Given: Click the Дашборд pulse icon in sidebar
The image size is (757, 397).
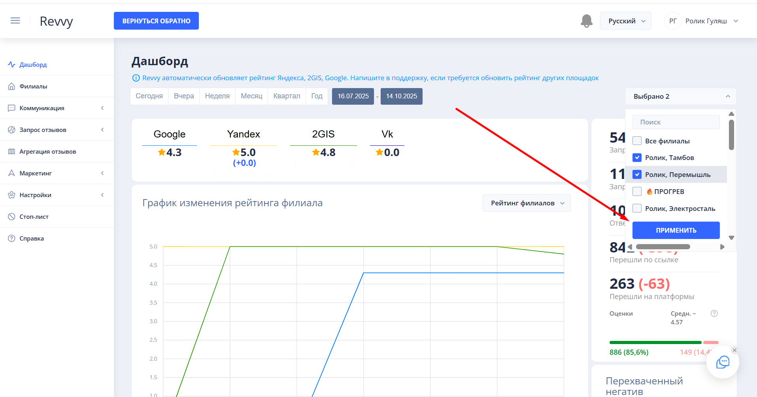Looking at the screenshot, I should coord(11,64).
